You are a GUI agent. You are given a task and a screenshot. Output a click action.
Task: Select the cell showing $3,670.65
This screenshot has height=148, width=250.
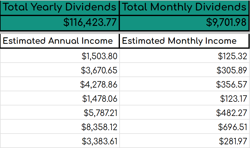tap(60, 70)
